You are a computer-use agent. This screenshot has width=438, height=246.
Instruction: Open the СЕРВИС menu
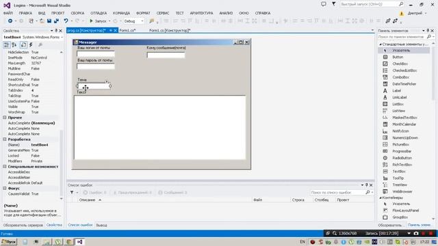163,13
